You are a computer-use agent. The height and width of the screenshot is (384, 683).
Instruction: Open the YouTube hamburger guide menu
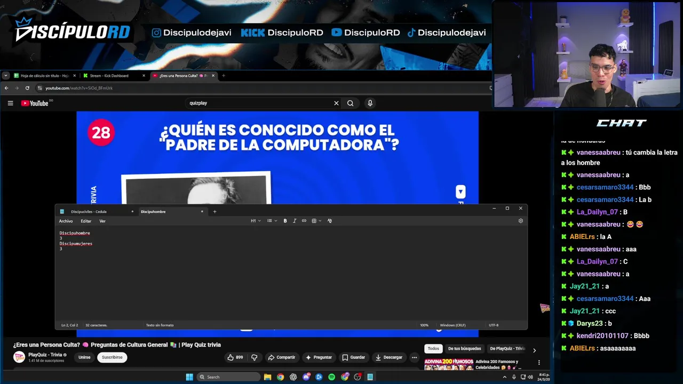coord(10,103)
